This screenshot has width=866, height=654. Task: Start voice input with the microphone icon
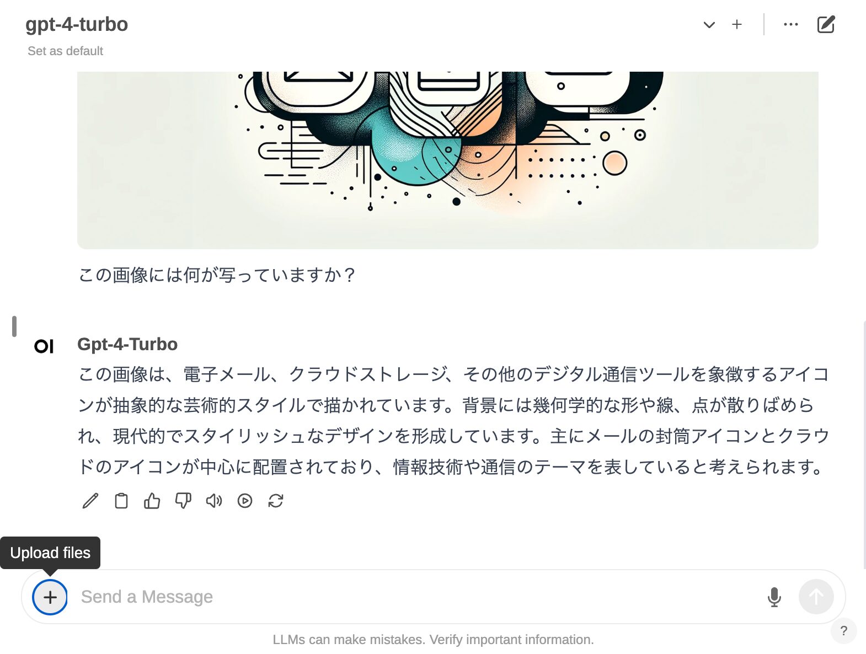[774, 597]
